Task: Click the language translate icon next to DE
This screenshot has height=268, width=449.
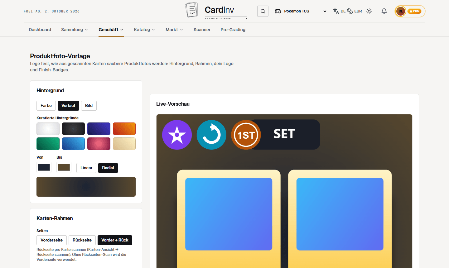Action: (336, 11)
